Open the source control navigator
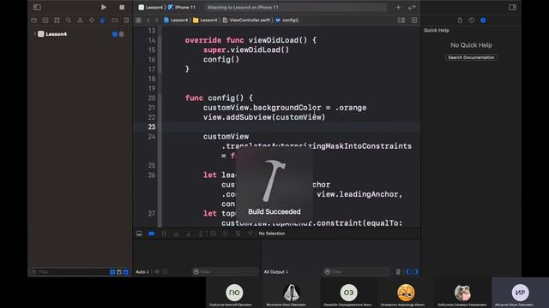This screenshot has width=549, height=308. (45, 21)
